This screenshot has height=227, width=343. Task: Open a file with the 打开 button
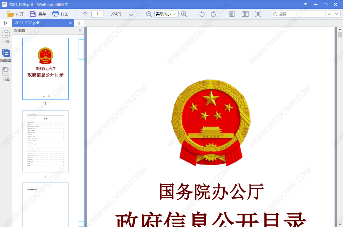(15, 14)
